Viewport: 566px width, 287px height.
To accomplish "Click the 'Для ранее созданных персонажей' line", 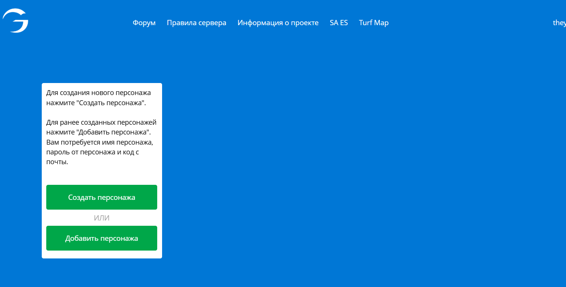I will coord(101,122).
